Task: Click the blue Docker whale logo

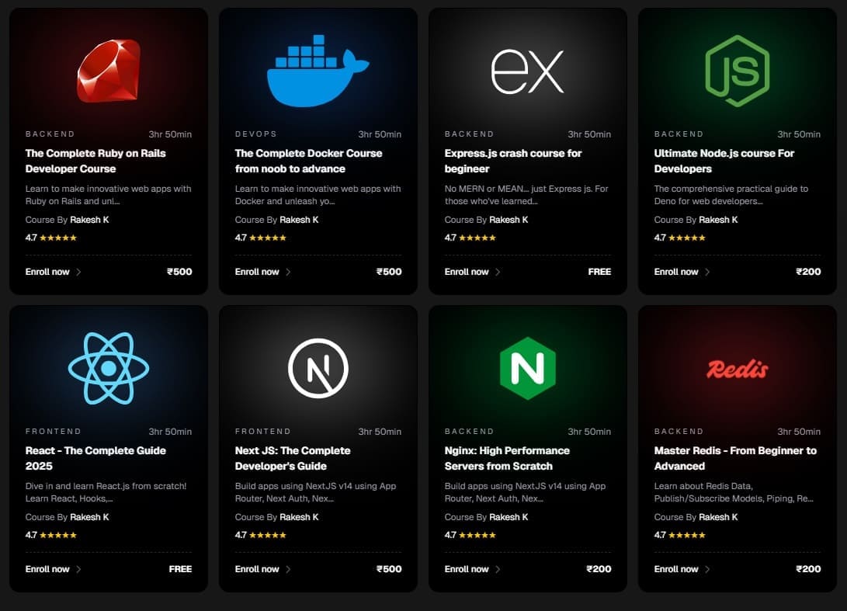Action: [318, 71]
